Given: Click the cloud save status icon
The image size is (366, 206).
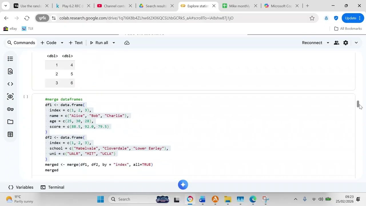Looking at the screenshot, I should [x=127, y=43].
